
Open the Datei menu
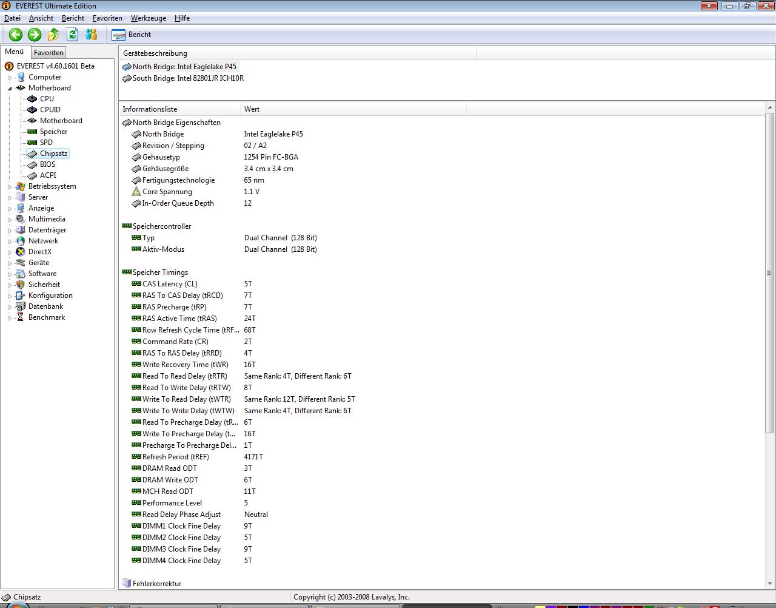(x=12, y=18)
